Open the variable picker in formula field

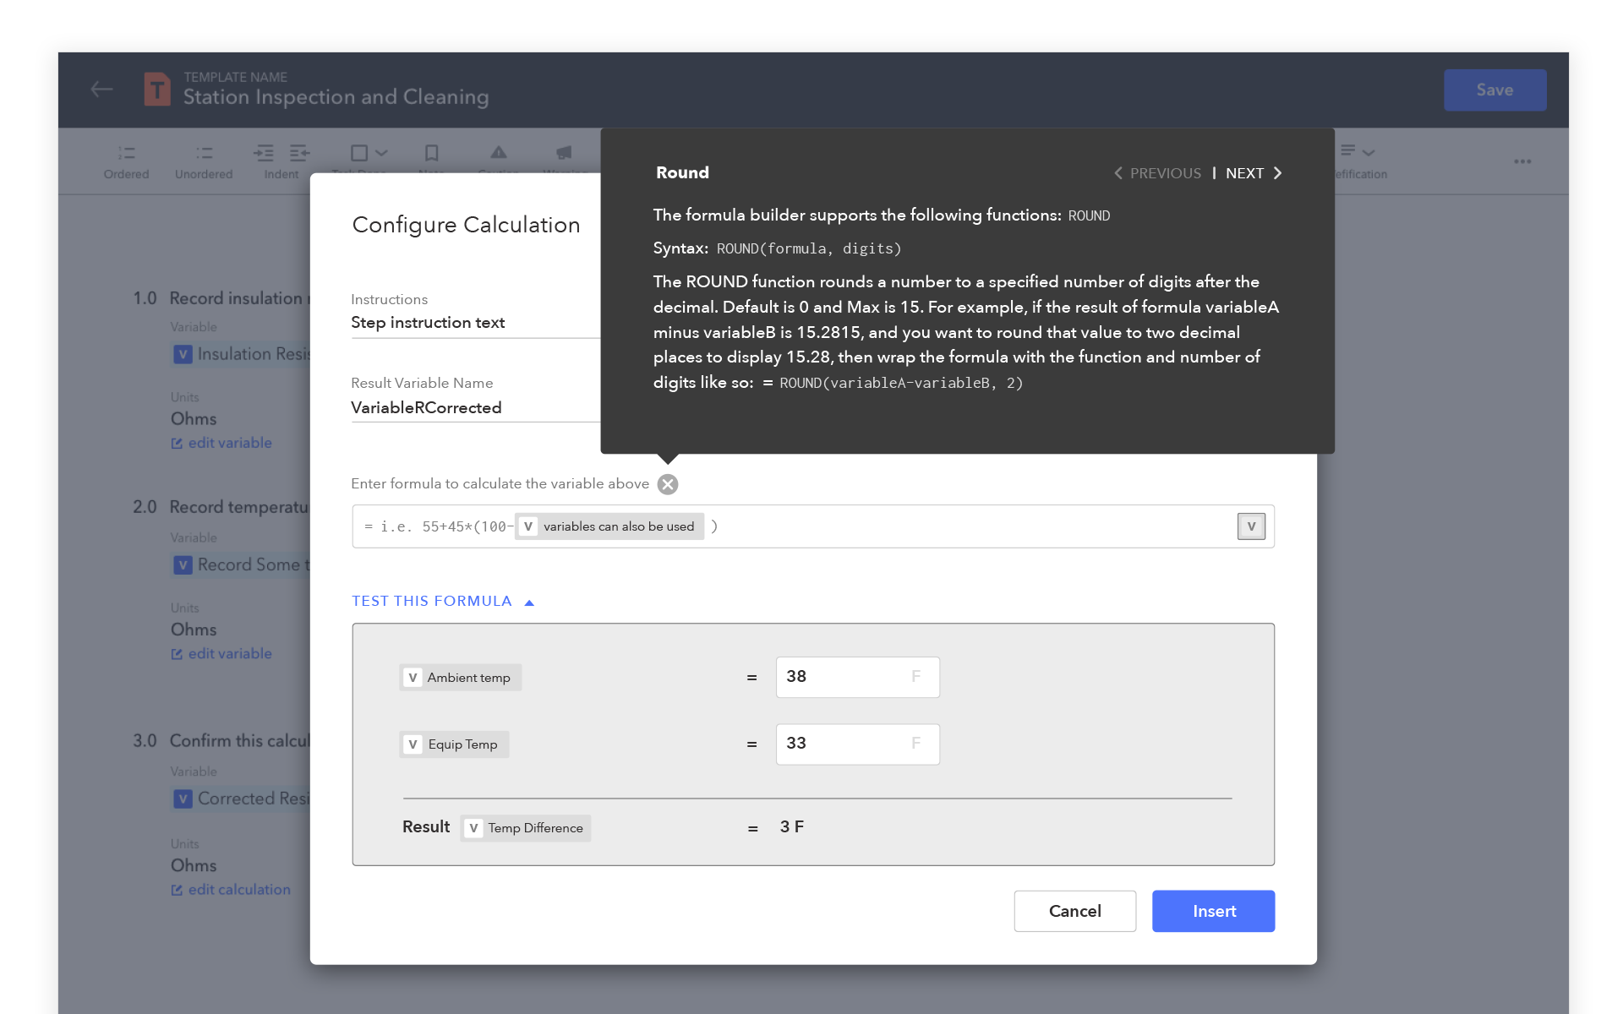(1251, 526)
